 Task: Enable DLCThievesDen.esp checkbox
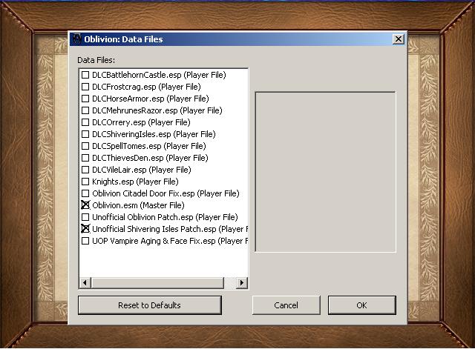[x=85, y=158]
